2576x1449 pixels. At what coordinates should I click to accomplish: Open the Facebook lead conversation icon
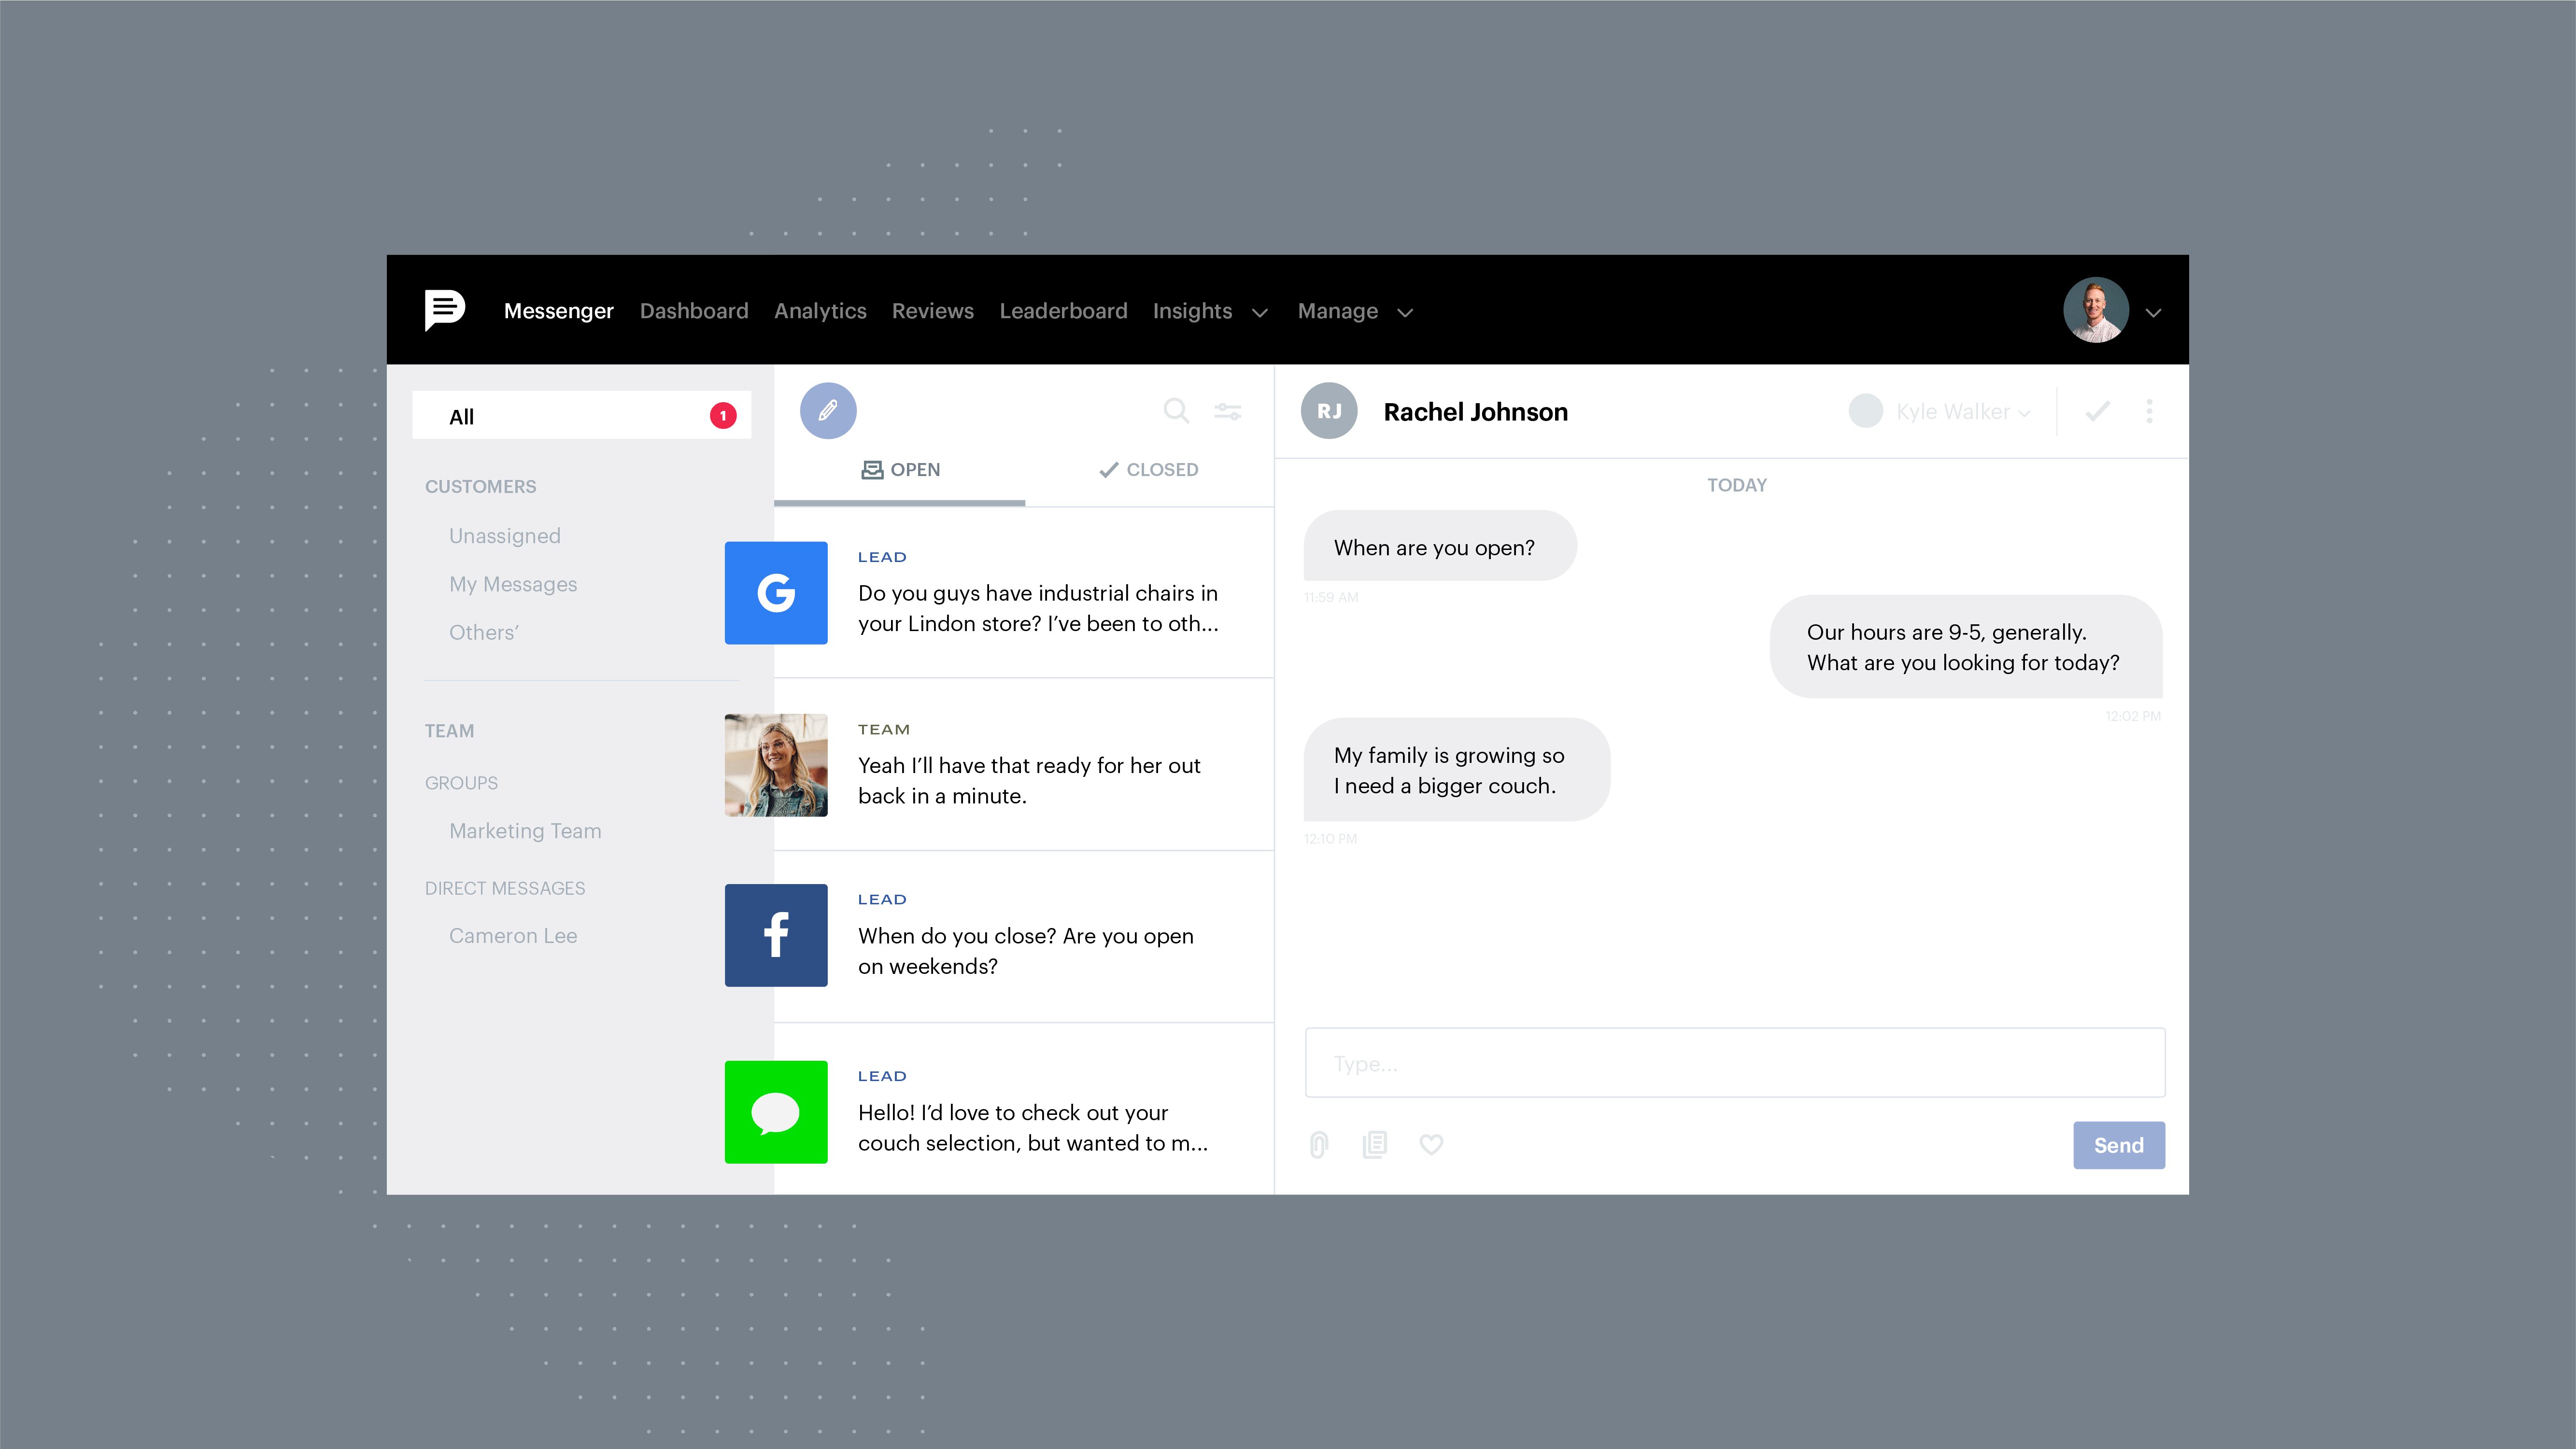point(776,935)
